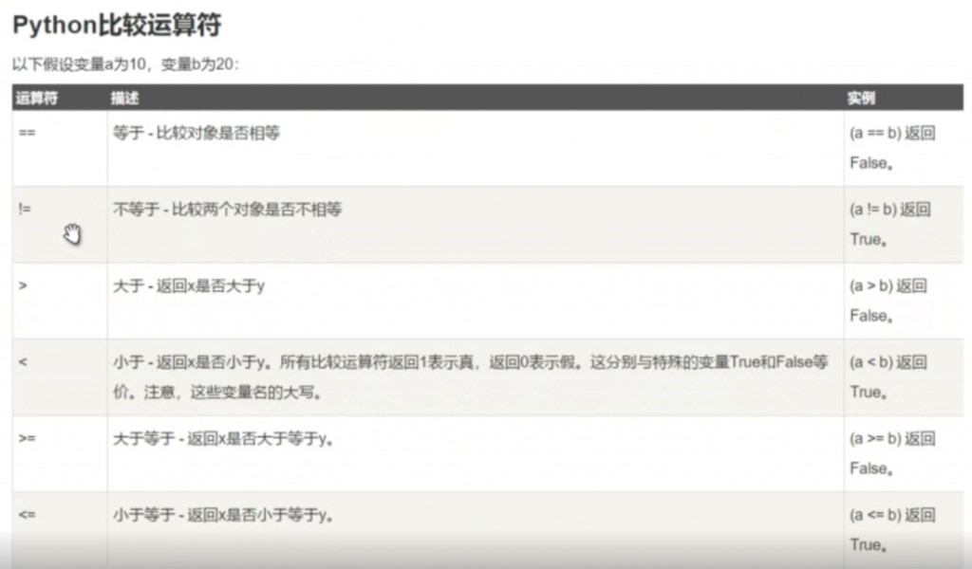Click example '(a == b) 返回'
Image resolution: width=972 pixels, height=569 pixels.
coord(892,133)
